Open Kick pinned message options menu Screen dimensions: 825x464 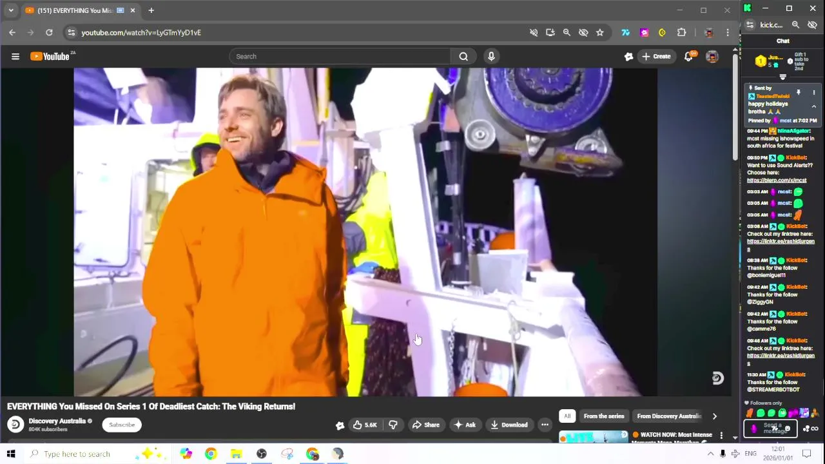[813, 93]
